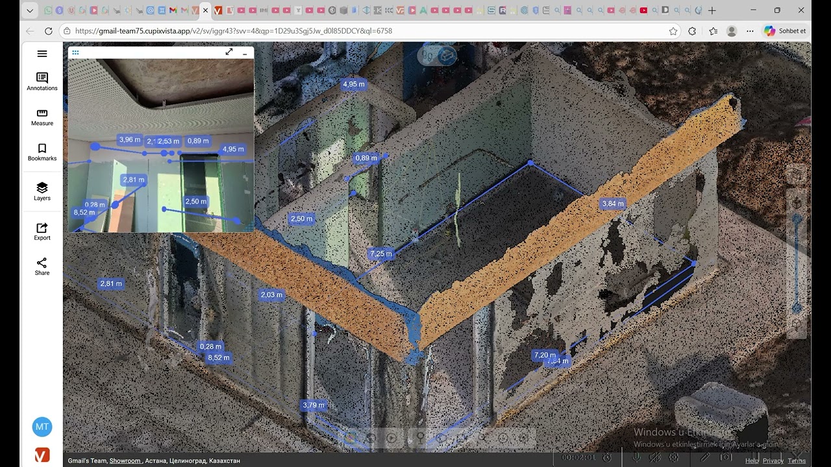This screenshot has height=467, width=831.
Task: Open the Sohbet et Copilot button
Action: coord(786,31)
